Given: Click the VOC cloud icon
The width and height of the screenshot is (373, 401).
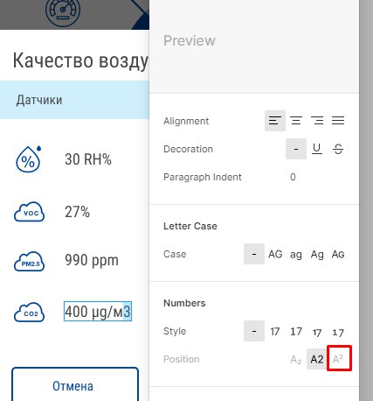Looking at the screenshot, I should tap(29, 212).
